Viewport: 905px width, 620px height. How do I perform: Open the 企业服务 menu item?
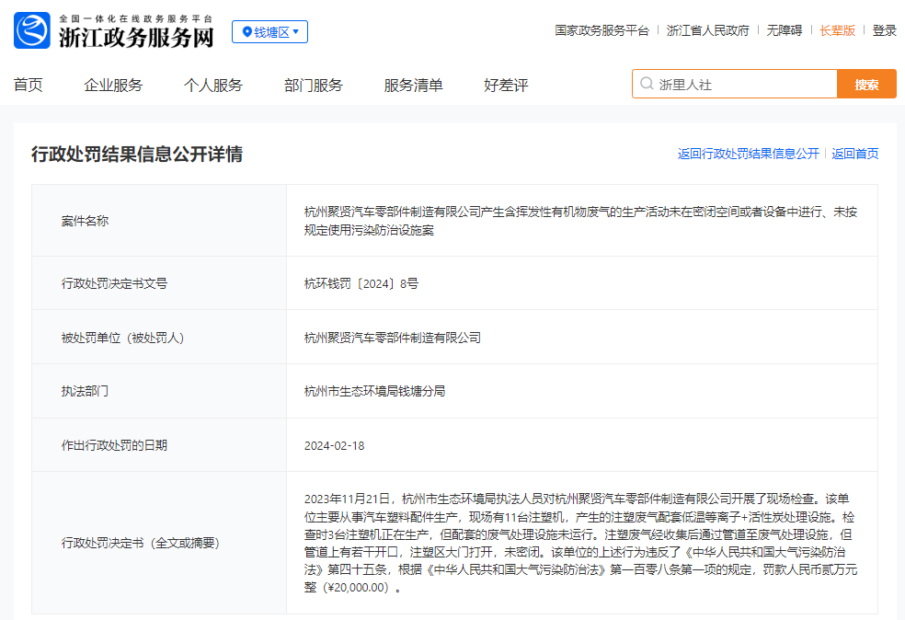(x=113, y=86)
